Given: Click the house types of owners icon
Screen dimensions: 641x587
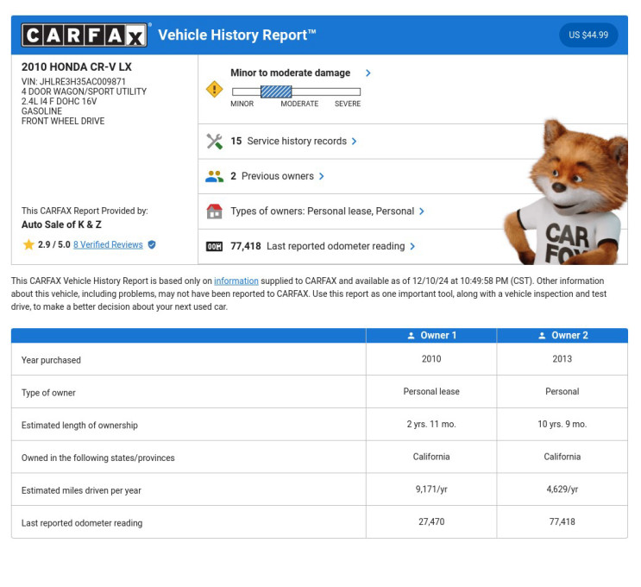Looking at the screenshot, I should tap(214, 211).
